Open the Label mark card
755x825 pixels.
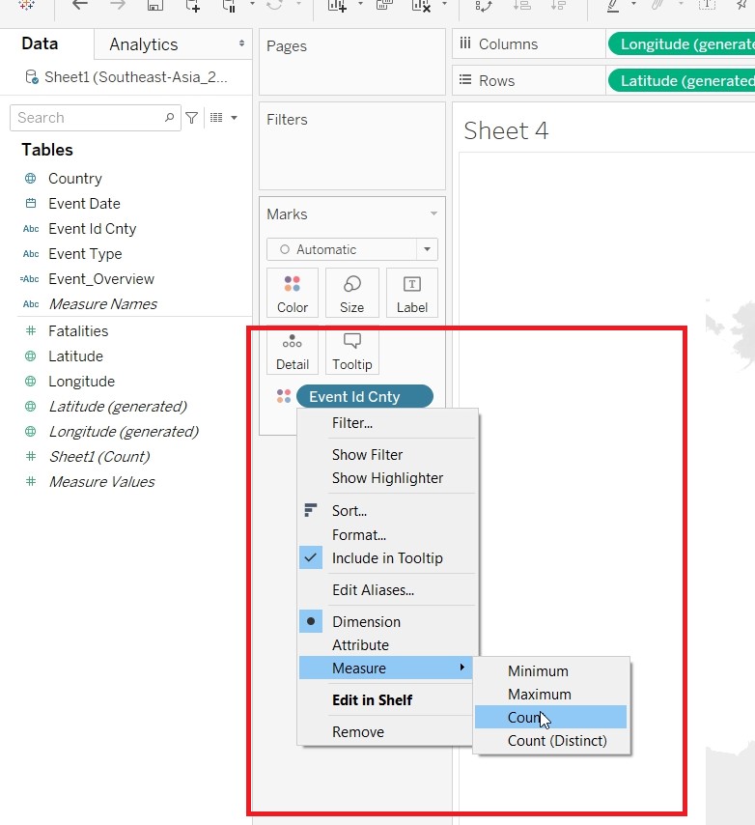[x=411, y=293]
